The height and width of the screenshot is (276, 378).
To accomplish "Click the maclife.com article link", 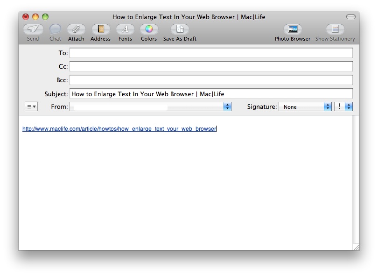I will coord(119,129).
